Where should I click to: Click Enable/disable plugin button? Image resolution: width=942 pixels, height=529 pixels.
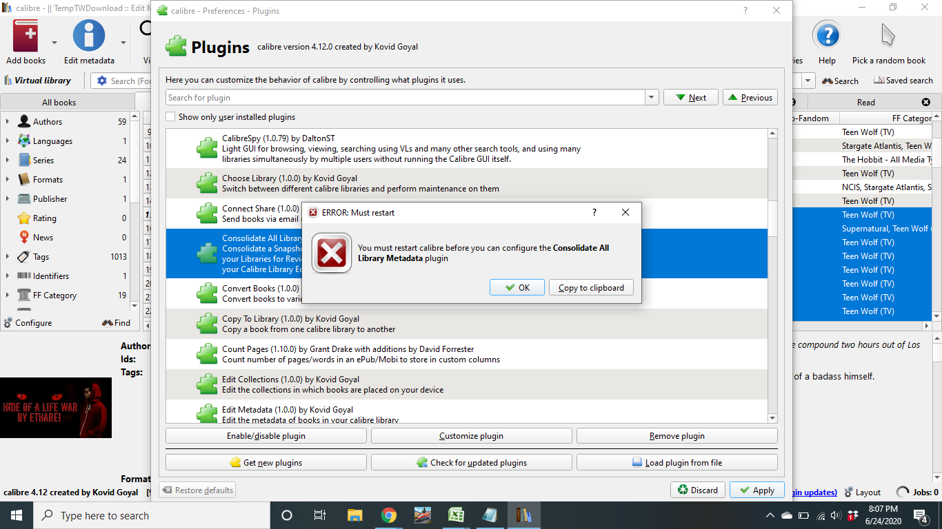(x=266, y=436)
